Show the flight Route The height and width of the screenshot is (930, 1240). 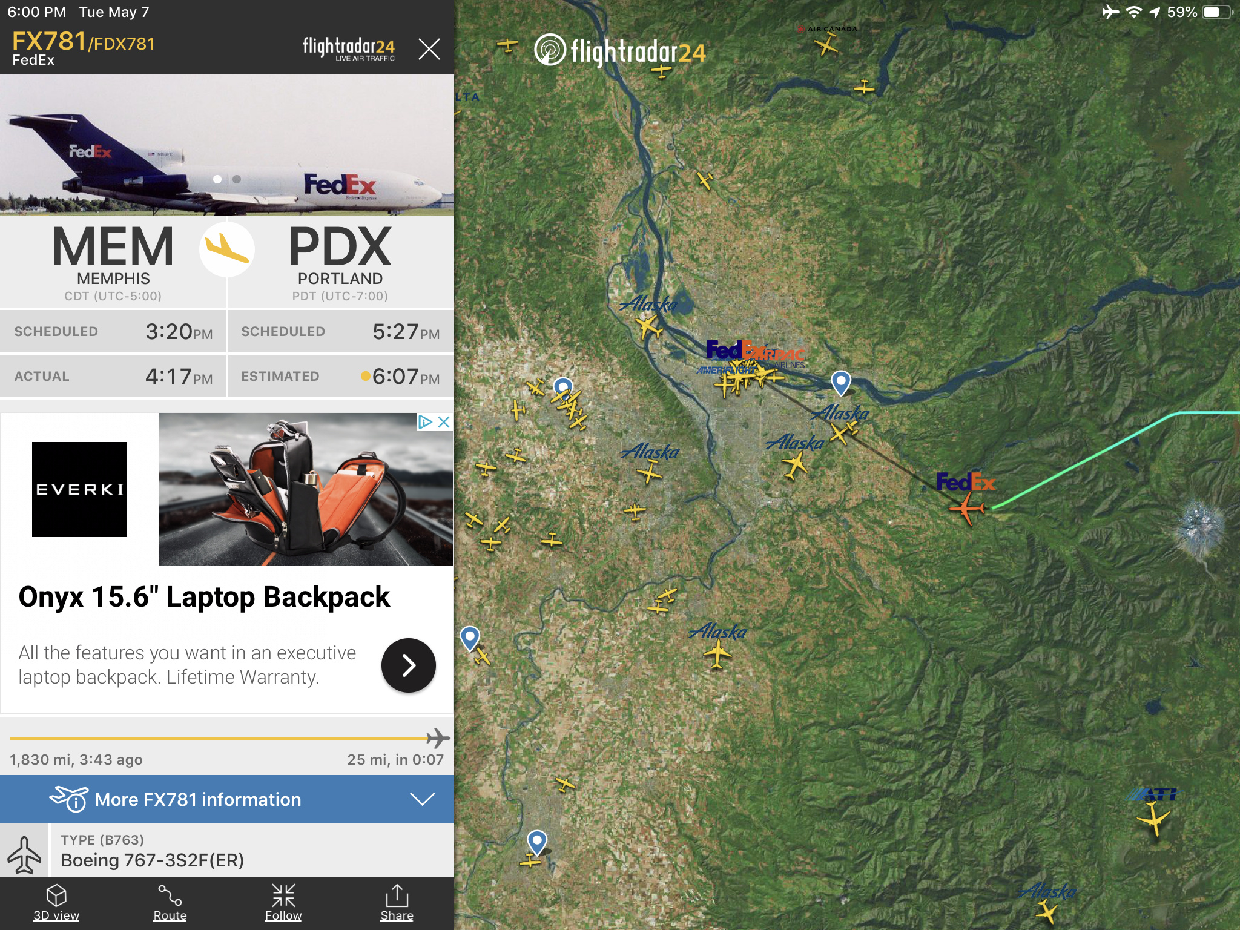(170, 903)
